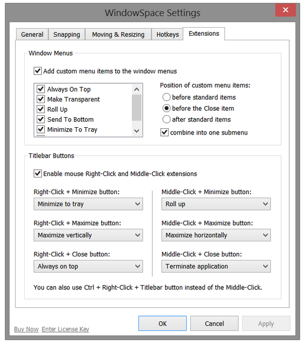Expand the Maximize horizontally dropdown
The height and width of the screenshot is (346, 304).
[216, 235]
